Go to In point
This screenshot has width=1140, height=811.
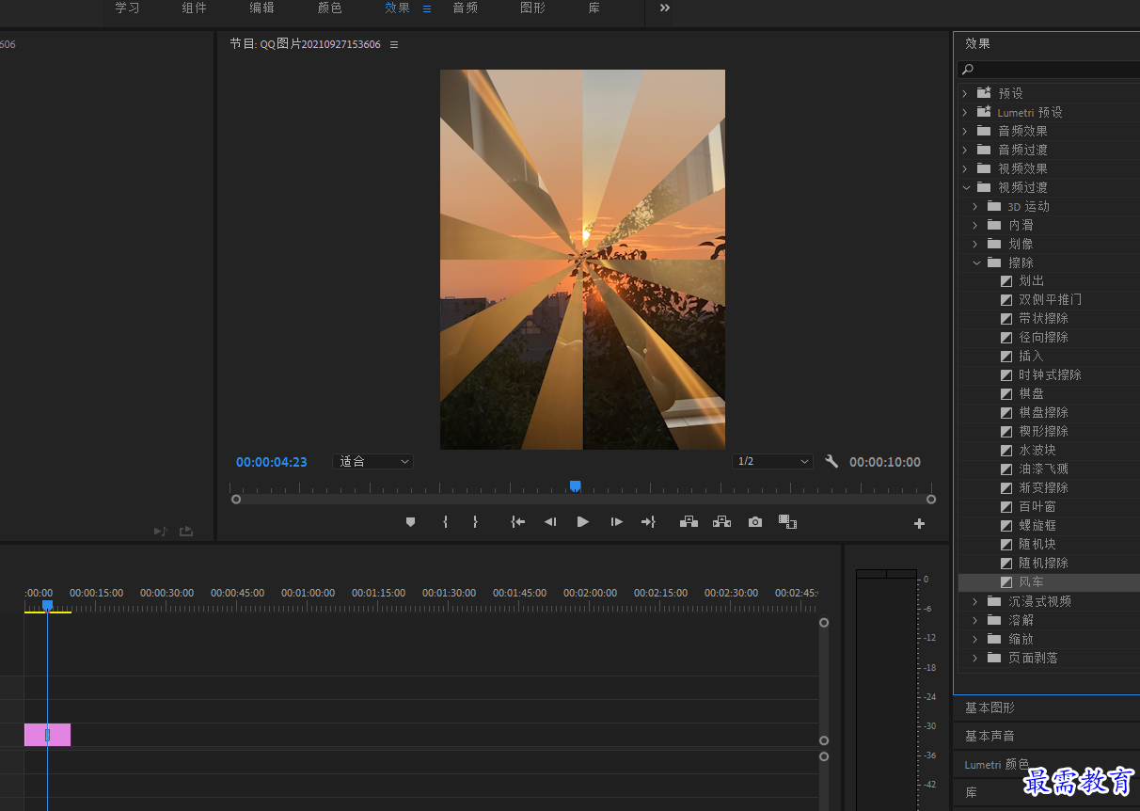click(x=517, y=522)
